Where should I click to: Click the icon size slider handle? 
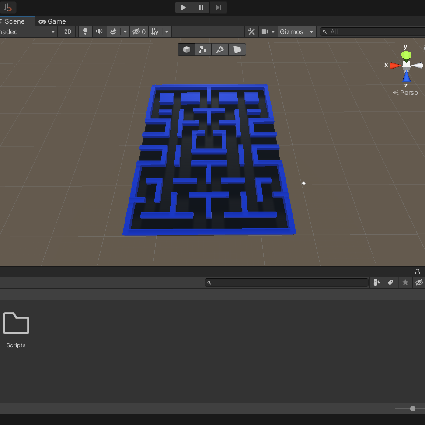point(412,408)
